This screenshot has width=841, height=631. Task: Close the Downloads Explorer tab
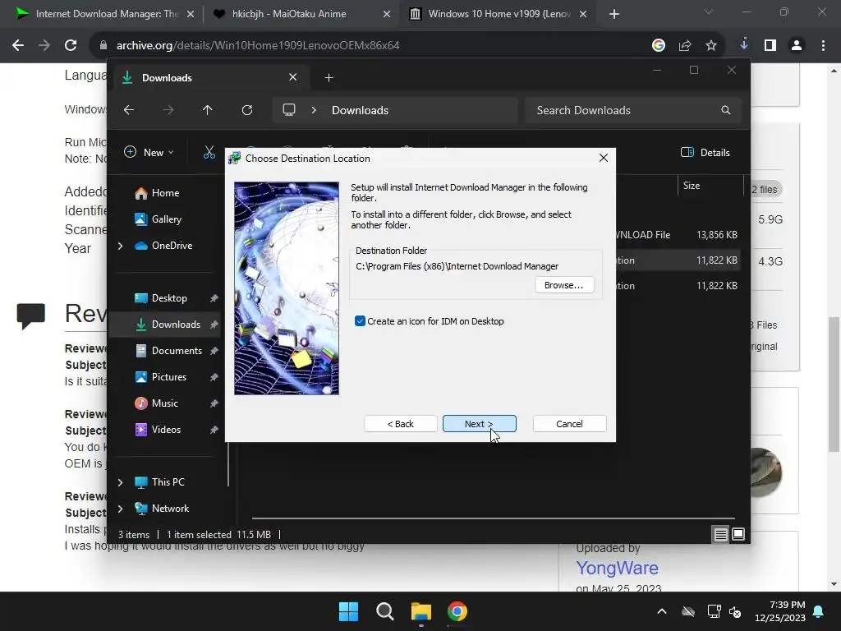pyautogui.click(x=293, y=77)
